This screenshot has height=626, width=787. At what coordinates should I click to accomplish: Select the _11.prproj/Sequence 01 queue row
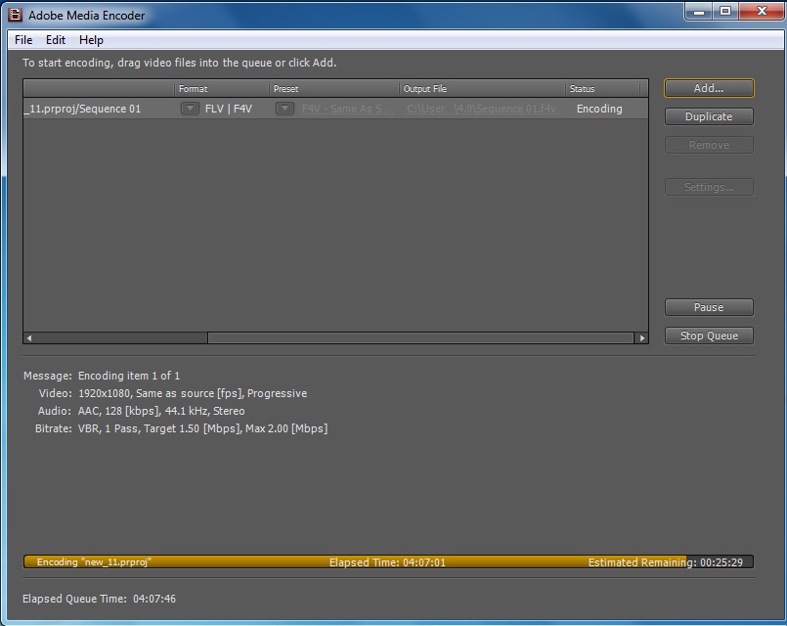[335, 109]
